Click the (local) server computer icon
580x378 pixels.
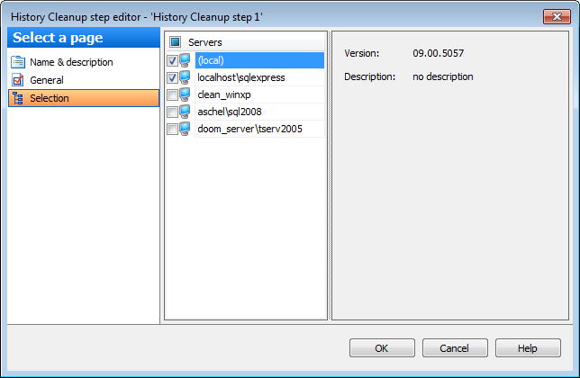click(185, 60)
